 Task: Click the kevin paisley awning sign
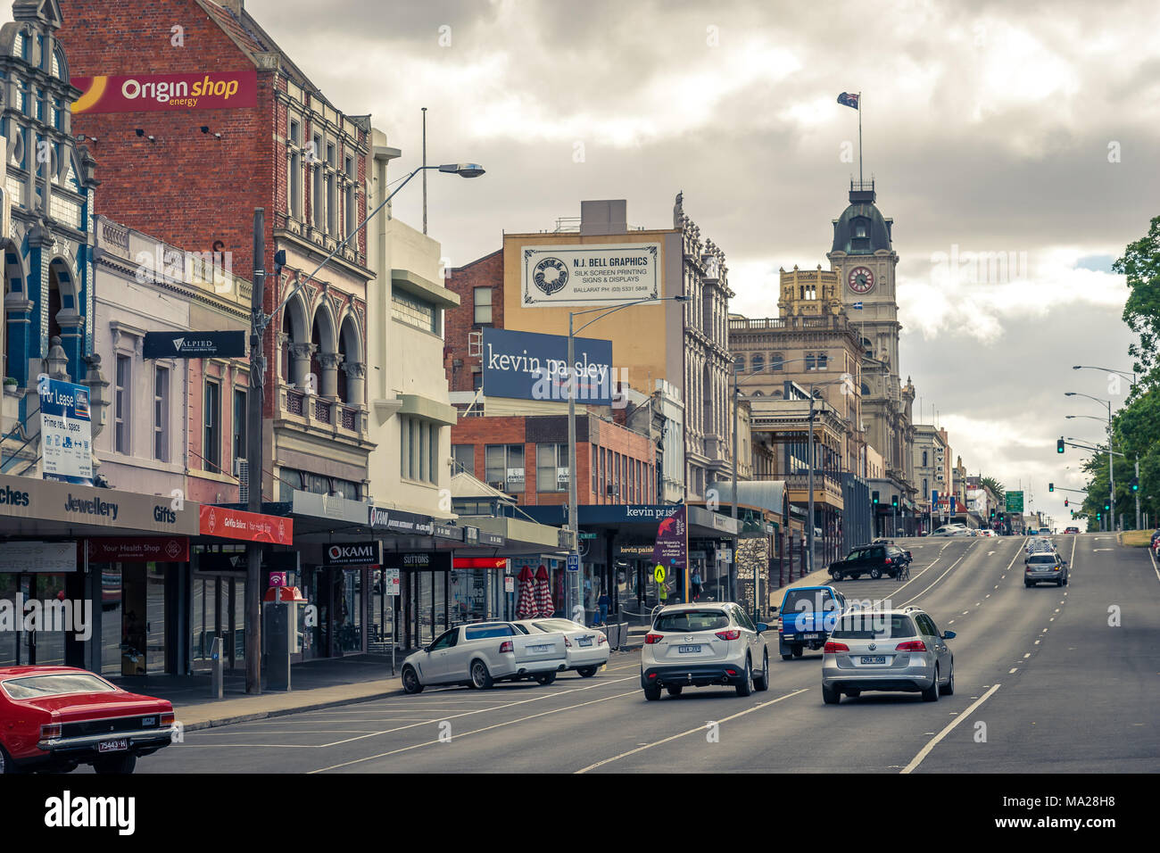click(x=651, y=512)
